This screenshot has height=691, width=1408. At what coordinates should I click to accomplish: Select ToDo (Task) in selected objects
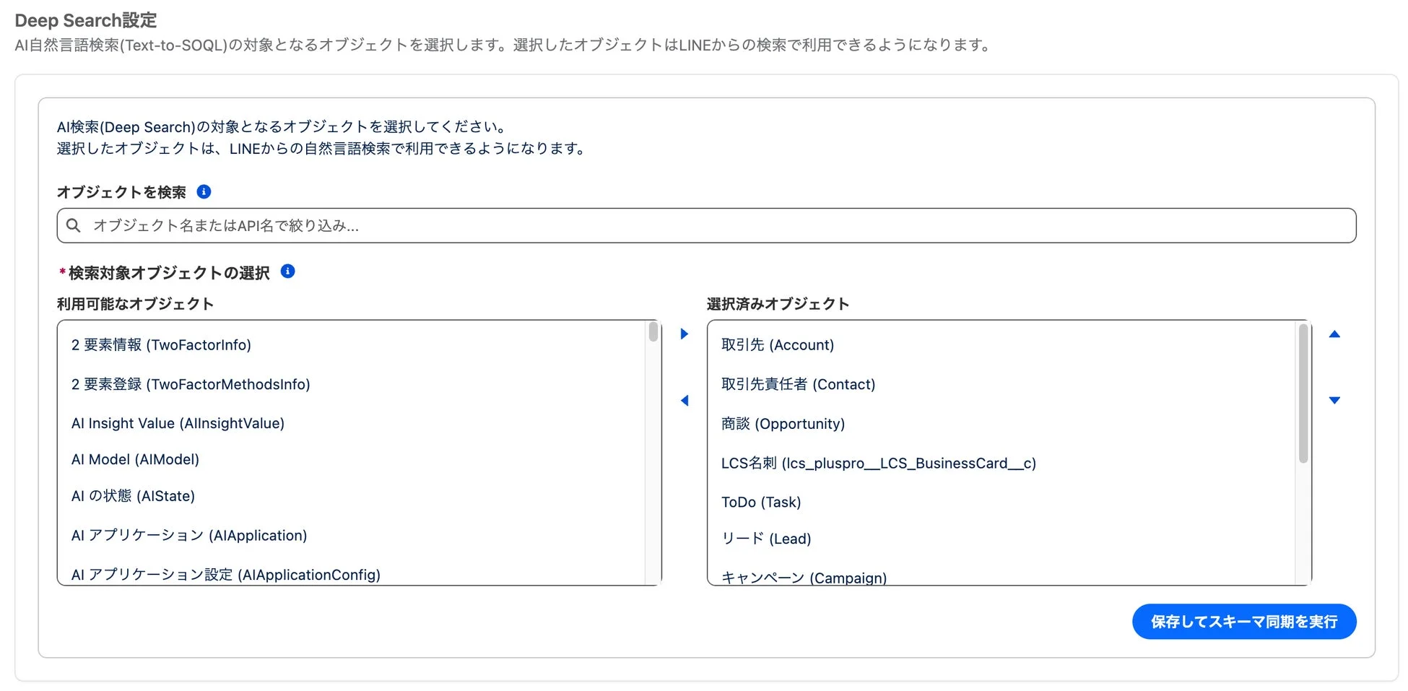[760, 502]
